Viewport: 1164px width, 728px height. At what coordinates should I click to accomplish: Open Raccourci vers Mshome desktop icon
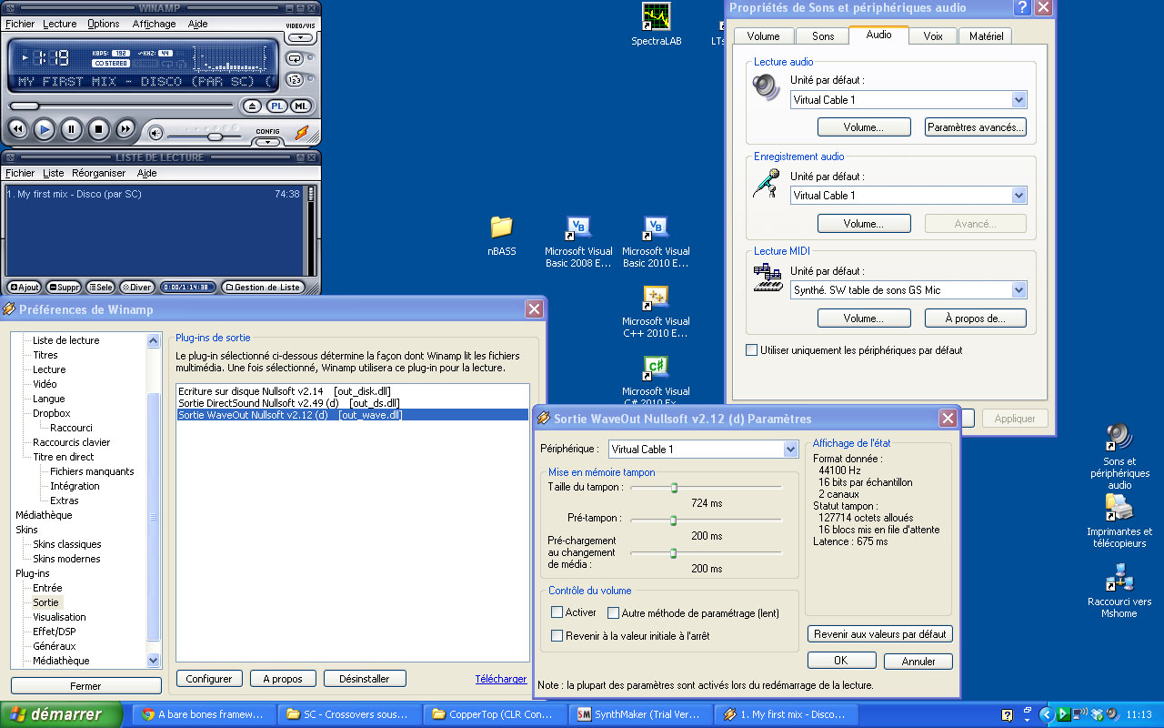tap(1119, 591)
